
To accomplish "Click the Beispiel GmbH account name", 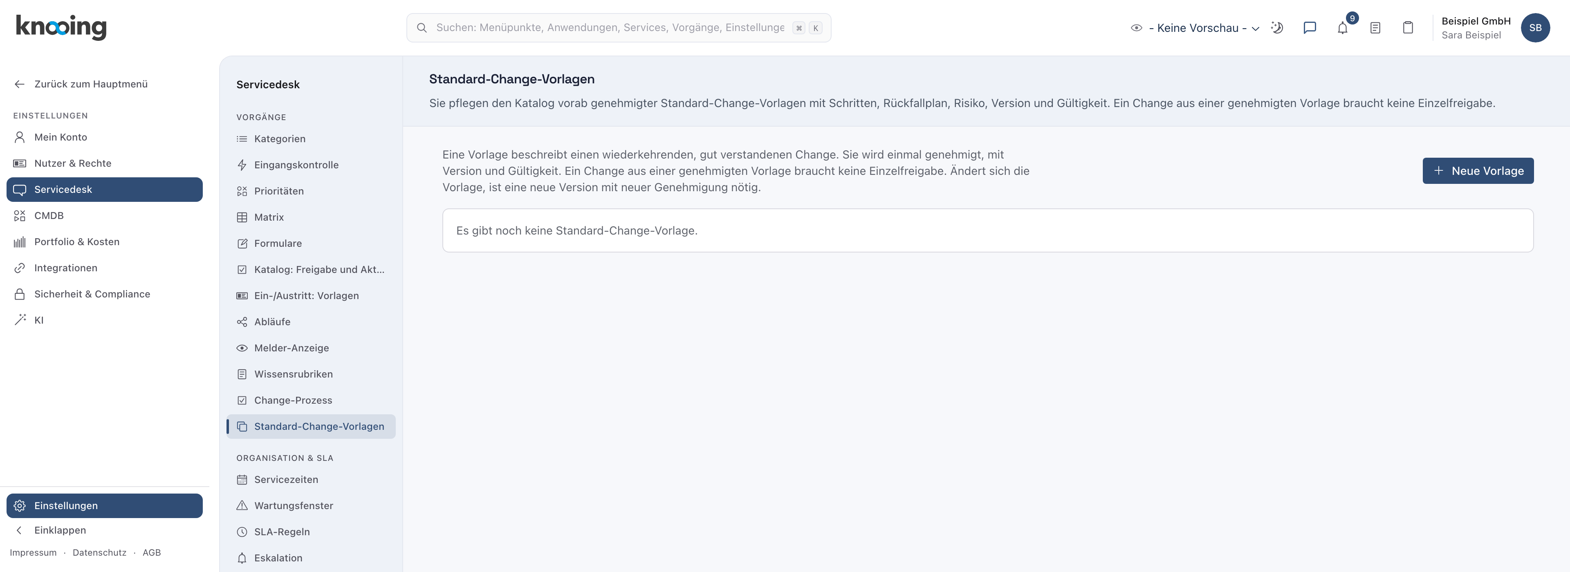I will pyautogui.click(x=1476, y=21).
